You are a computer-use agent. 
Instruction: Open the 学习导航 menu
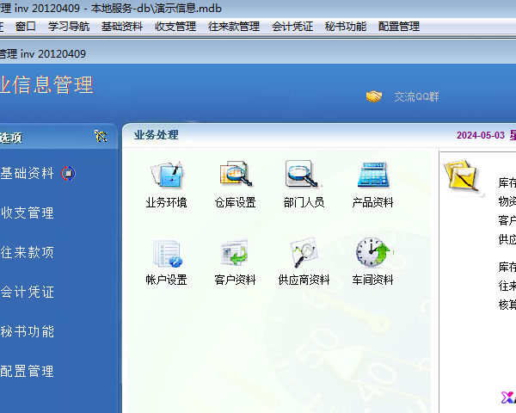tap(69, 27)
